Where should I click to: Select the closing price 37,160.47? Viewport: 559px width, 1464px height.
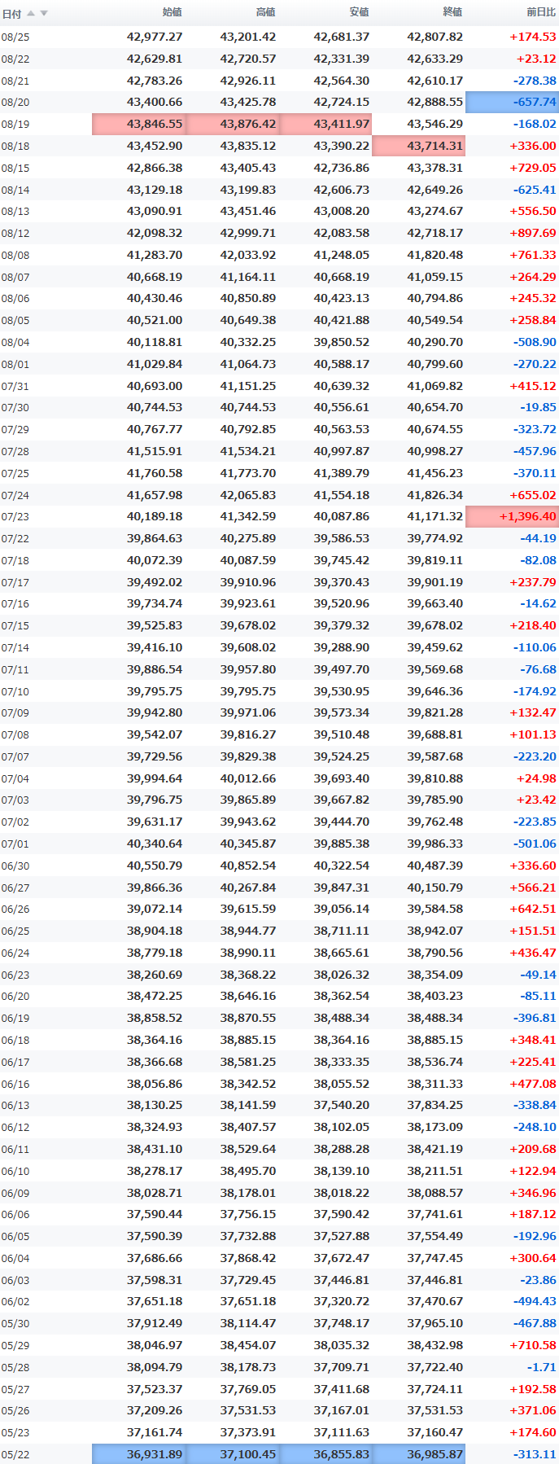[435, 1431]
